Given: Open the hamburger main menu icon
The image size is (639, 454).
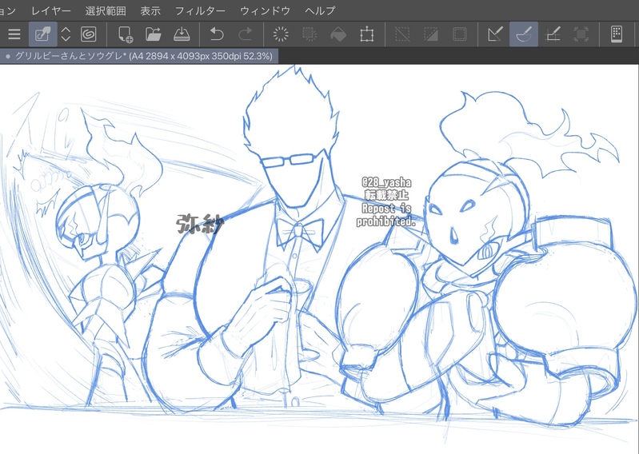Looking at the screenshot, I should click(14, 34).
